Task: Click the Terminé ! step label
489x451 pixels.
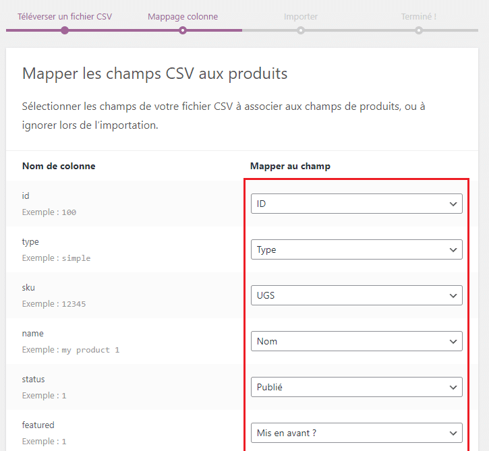Action: (418, 16)
